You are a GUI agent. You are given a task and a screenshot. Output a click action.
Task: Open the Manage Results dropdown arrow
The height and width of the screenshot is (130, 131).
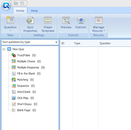click(x=104, y=31)
